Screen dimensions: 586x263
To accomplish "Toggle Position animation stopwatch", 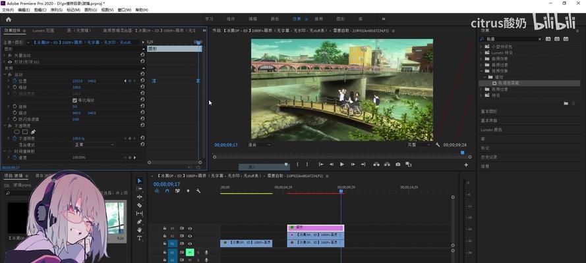I will tap(15, 81).
